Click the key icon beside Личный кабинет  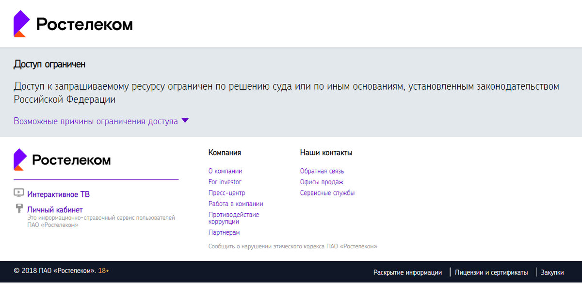click(19, 209)
